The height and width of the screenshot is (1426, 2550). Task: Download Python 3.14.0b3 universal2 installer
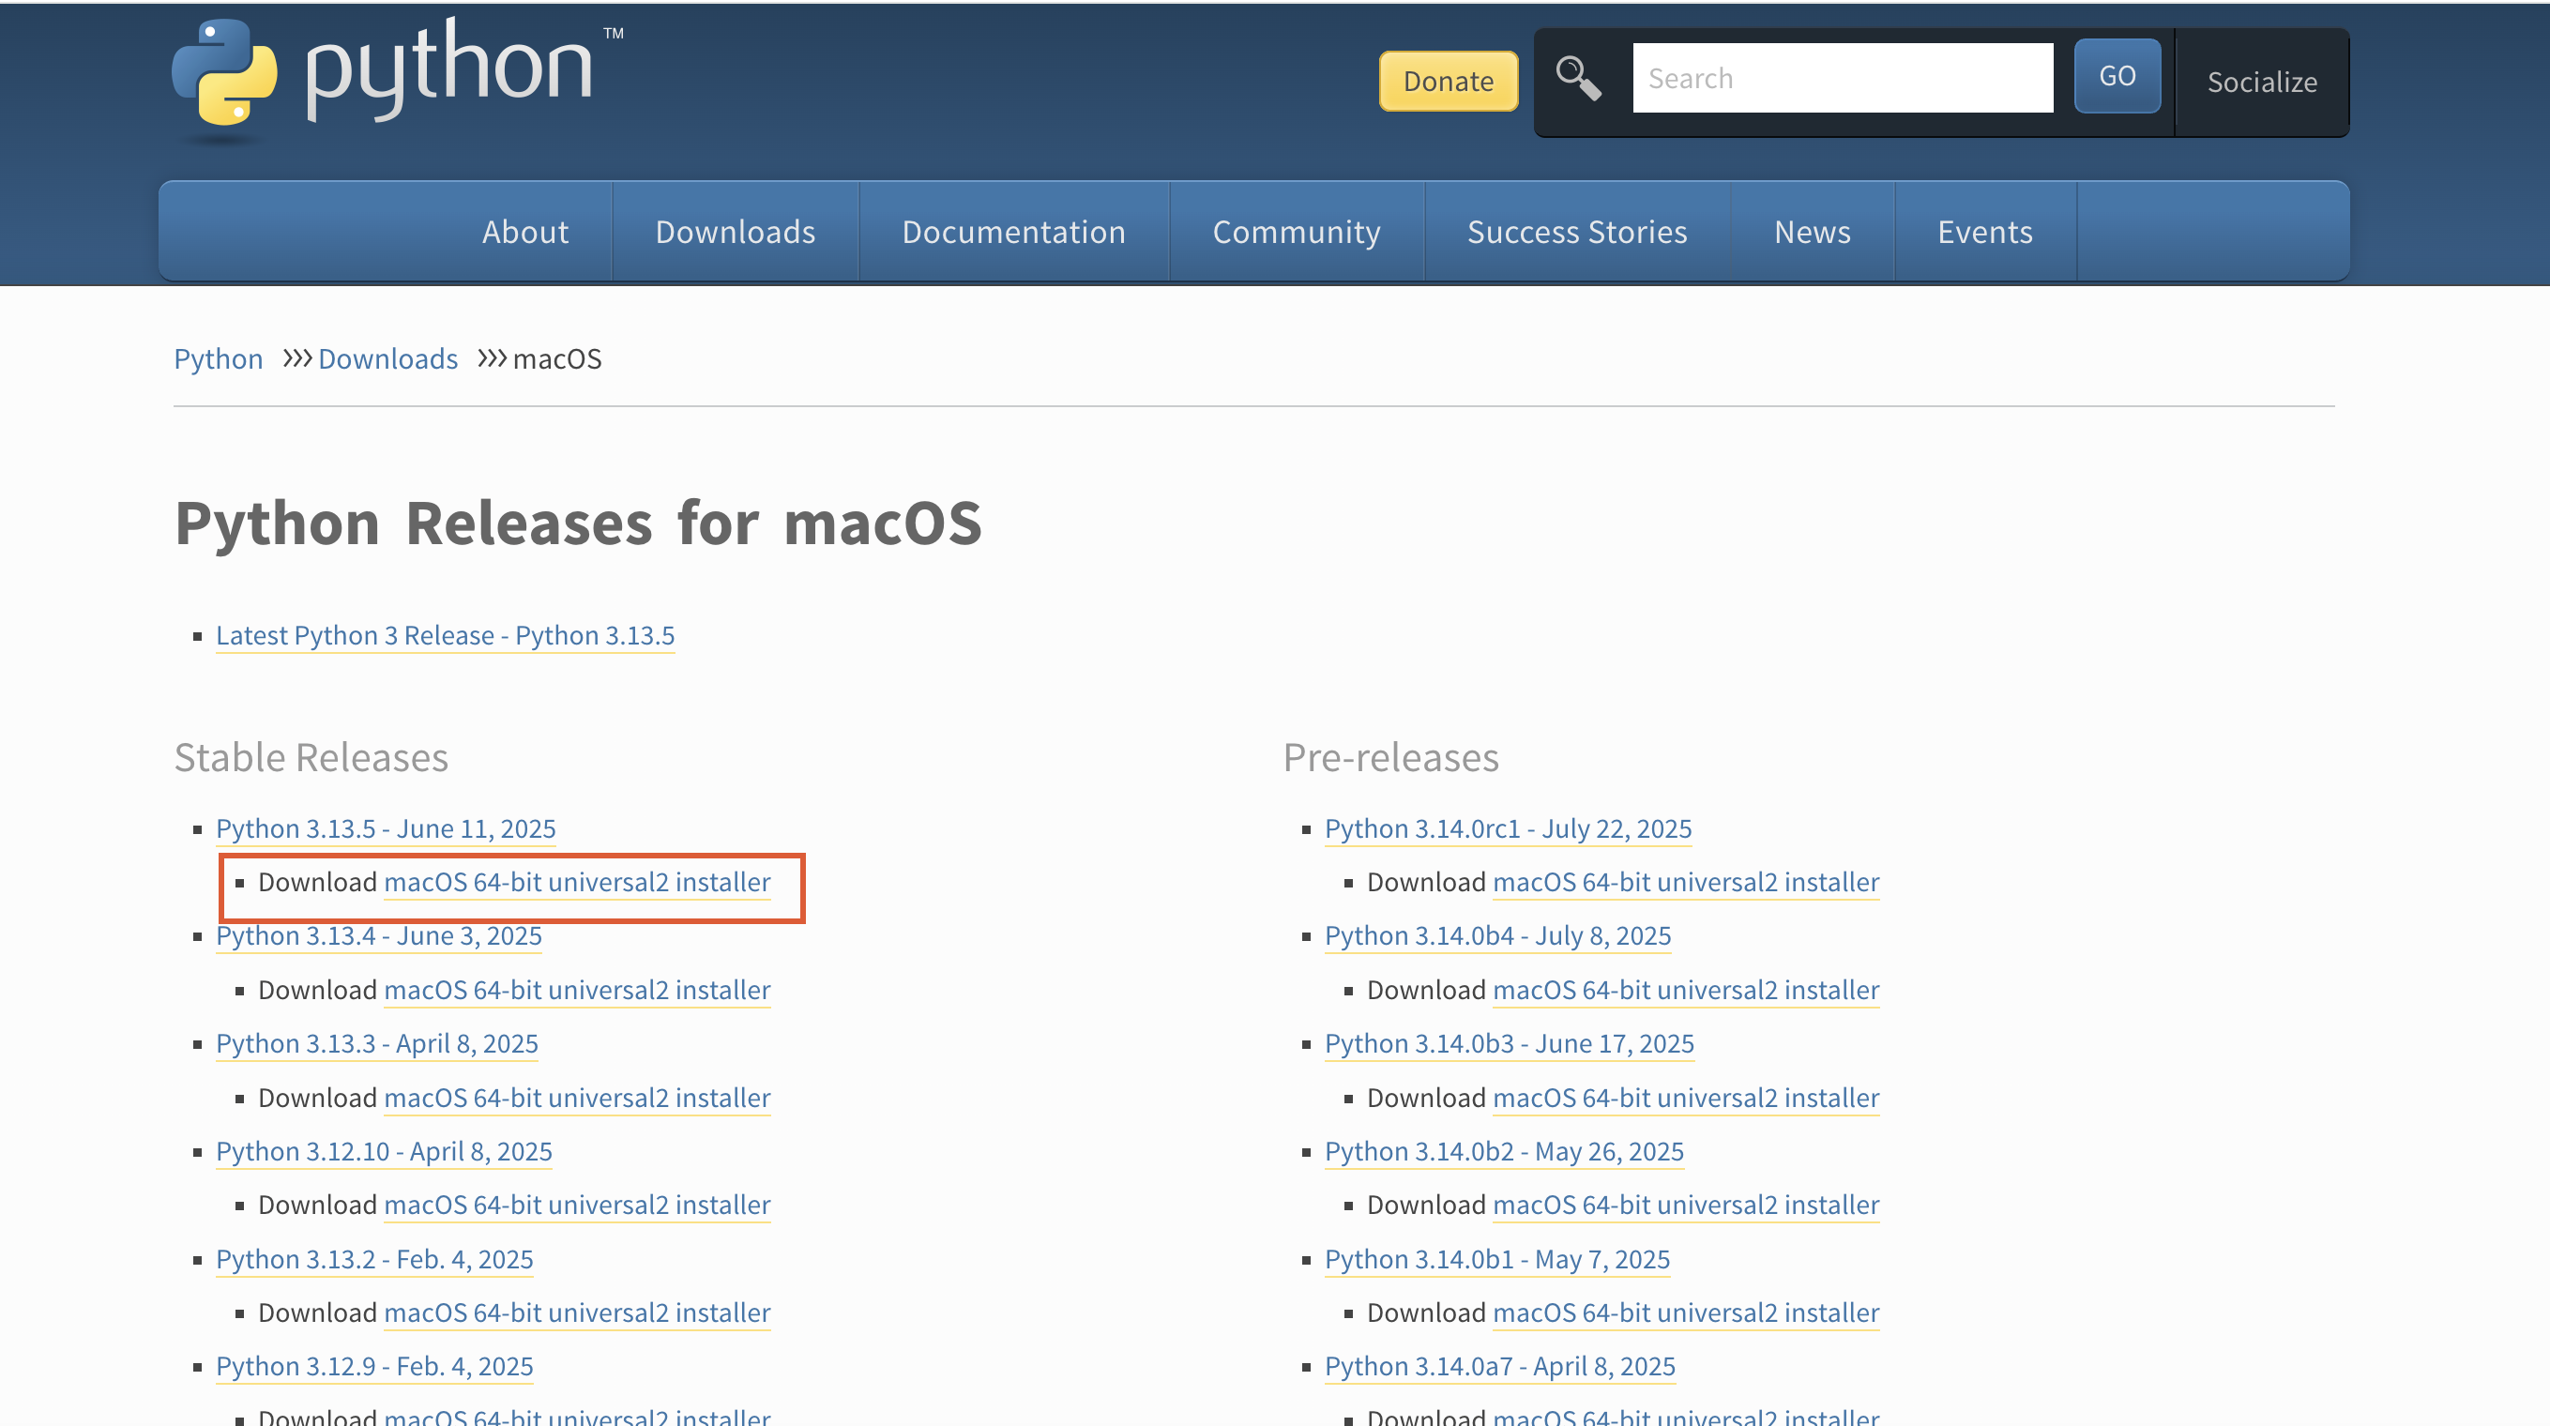1686,1098
